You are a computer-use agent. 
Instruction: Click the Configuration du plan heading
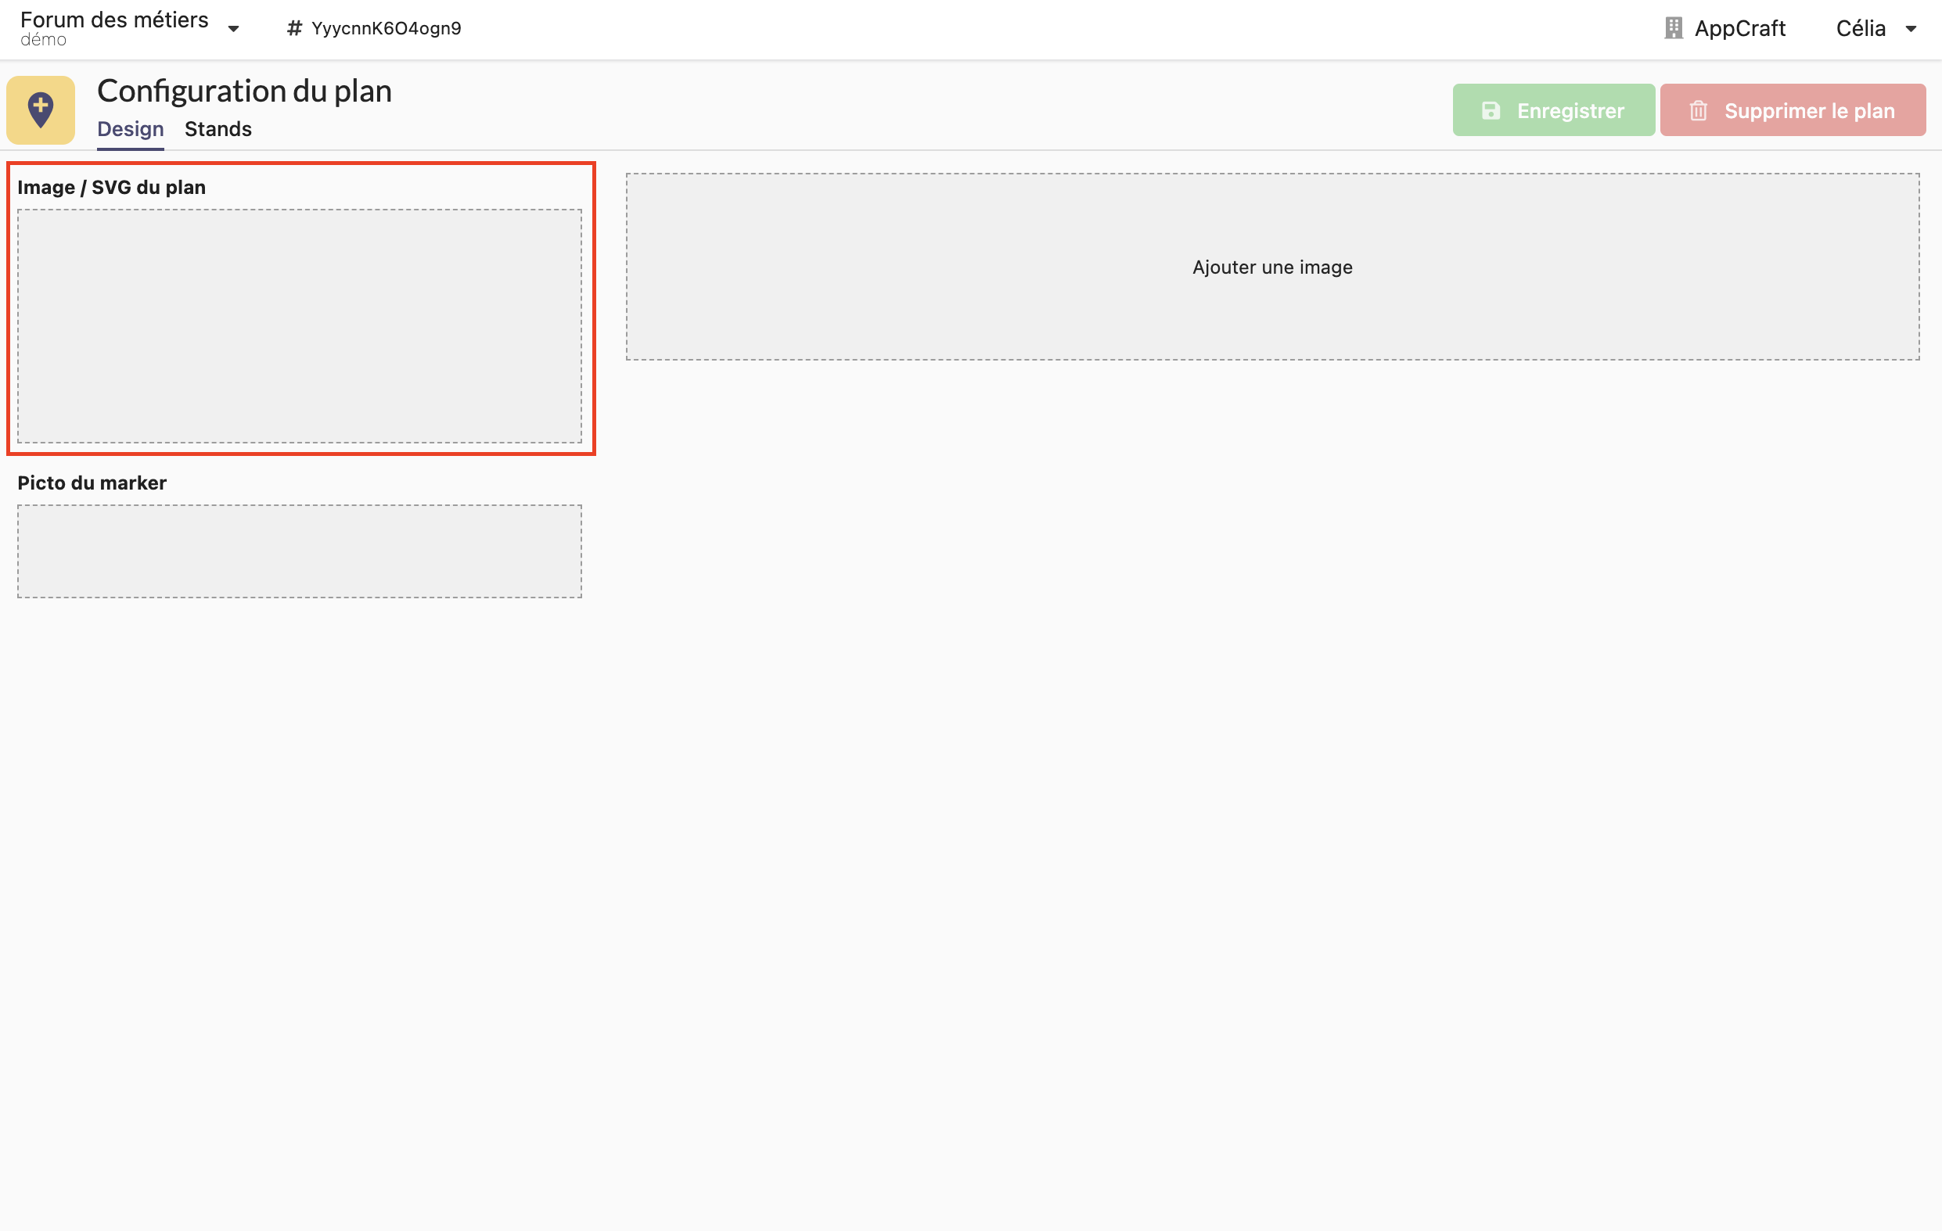coord(244,91)
